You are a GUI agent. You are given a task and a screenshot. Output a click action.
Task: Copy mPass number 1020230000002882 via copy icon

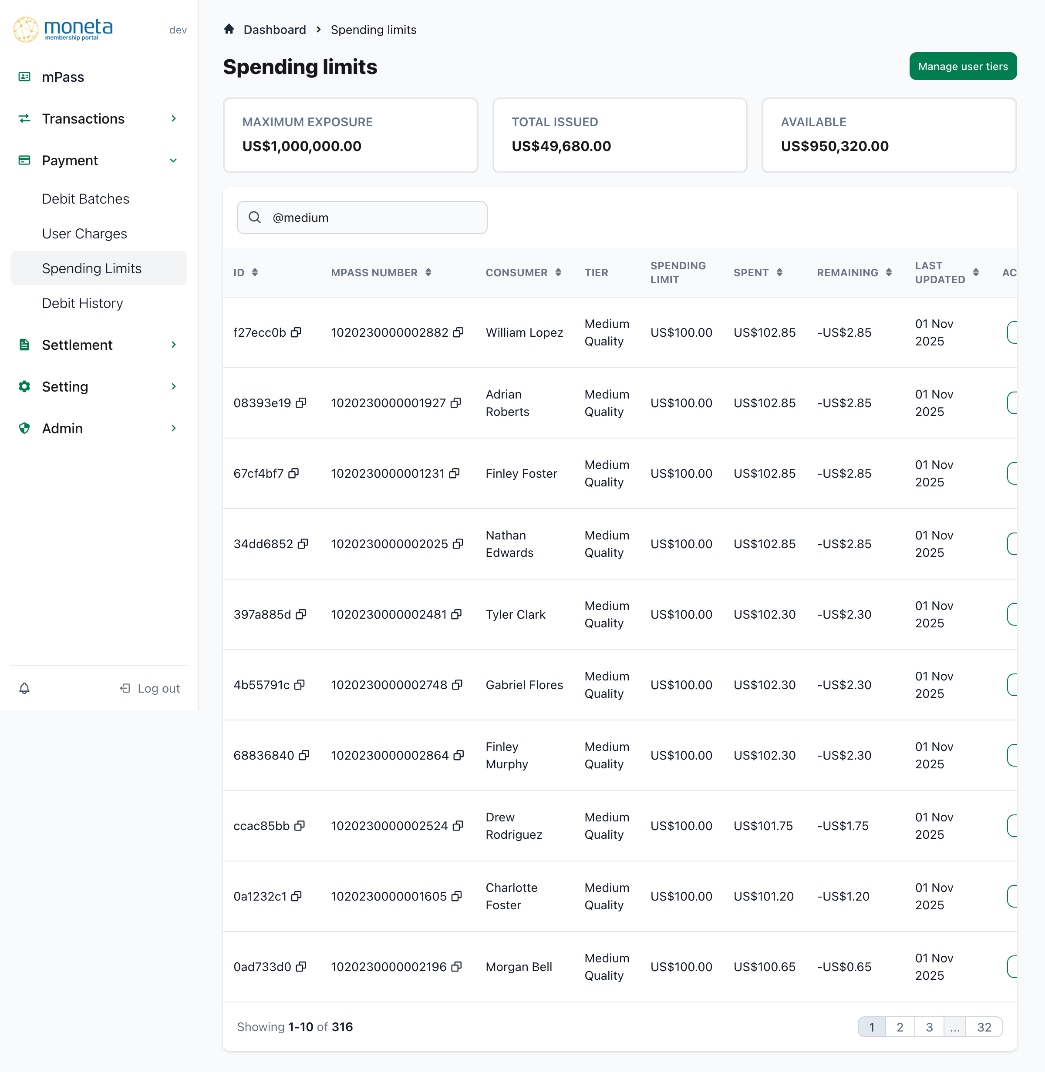[459, 332]
